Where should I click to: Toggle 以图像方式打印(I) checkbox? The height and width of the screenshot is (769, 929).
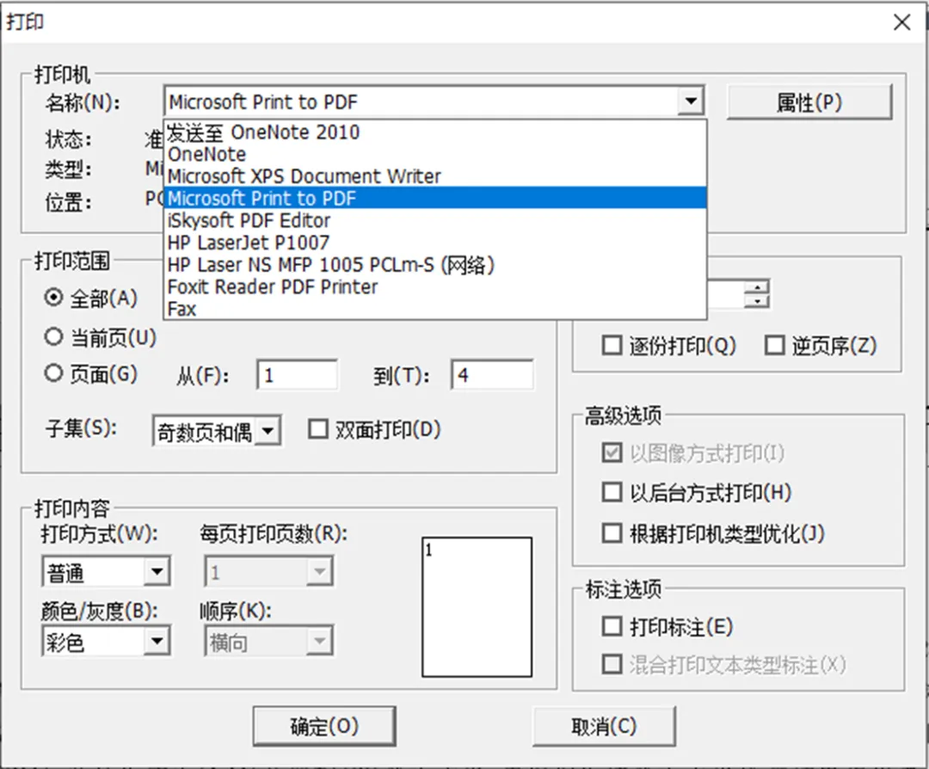tap(693, 453)
